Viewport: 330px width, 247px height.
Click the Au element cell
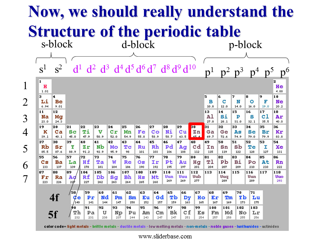click(183, 162)
